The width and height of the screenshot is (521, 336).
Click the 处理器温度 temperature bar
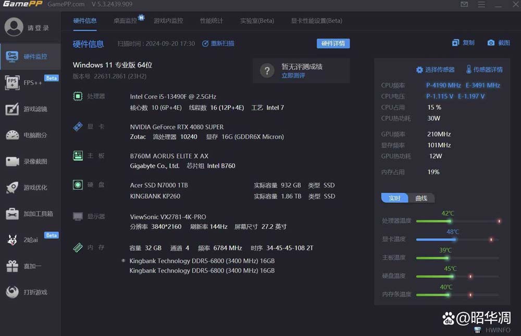457,221
